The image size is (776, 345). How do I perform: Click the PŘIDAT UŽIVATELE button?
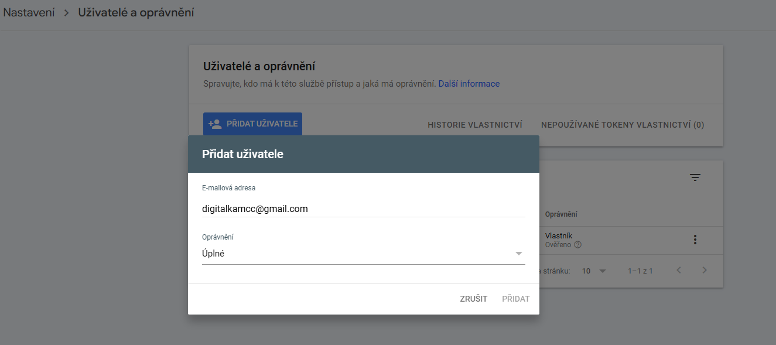[x=252, y=124]
